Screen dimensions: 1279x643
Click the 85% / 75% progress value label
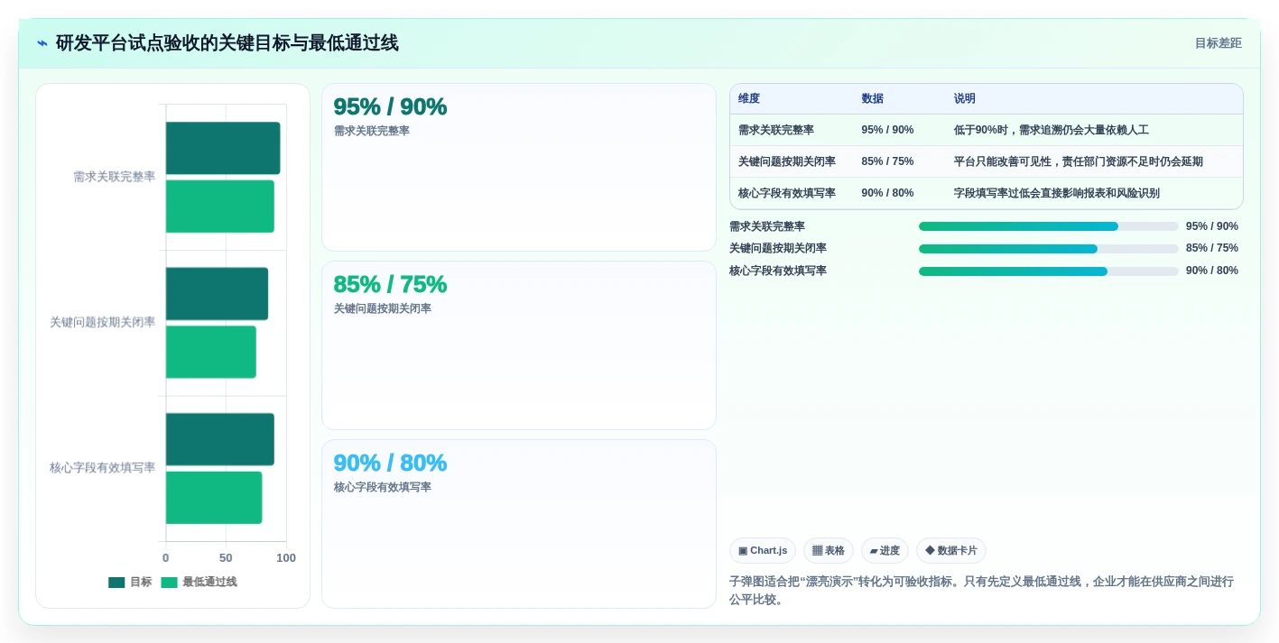tap(1212, 248)
